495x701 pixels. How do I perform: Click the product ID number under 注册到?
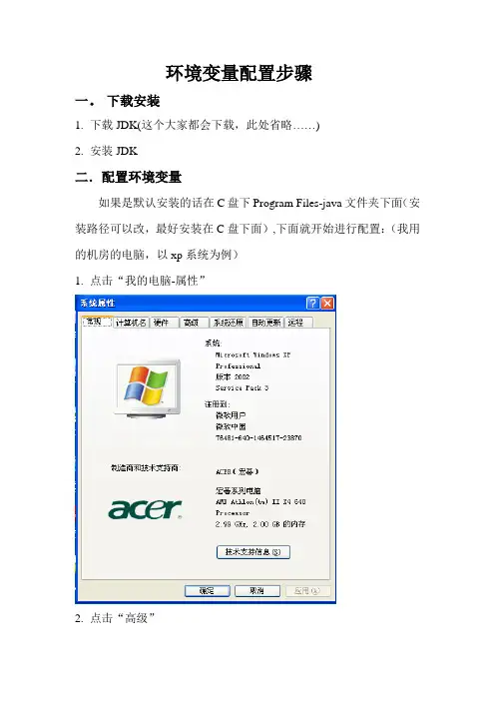click(258, 437)
